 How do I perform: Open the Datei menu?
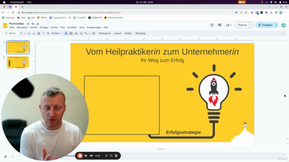pos(12,27)
